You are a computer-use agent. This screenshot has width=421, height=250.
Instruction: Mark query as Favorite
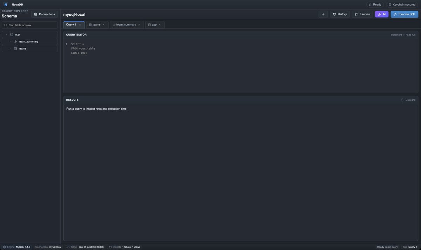[362, 14]
